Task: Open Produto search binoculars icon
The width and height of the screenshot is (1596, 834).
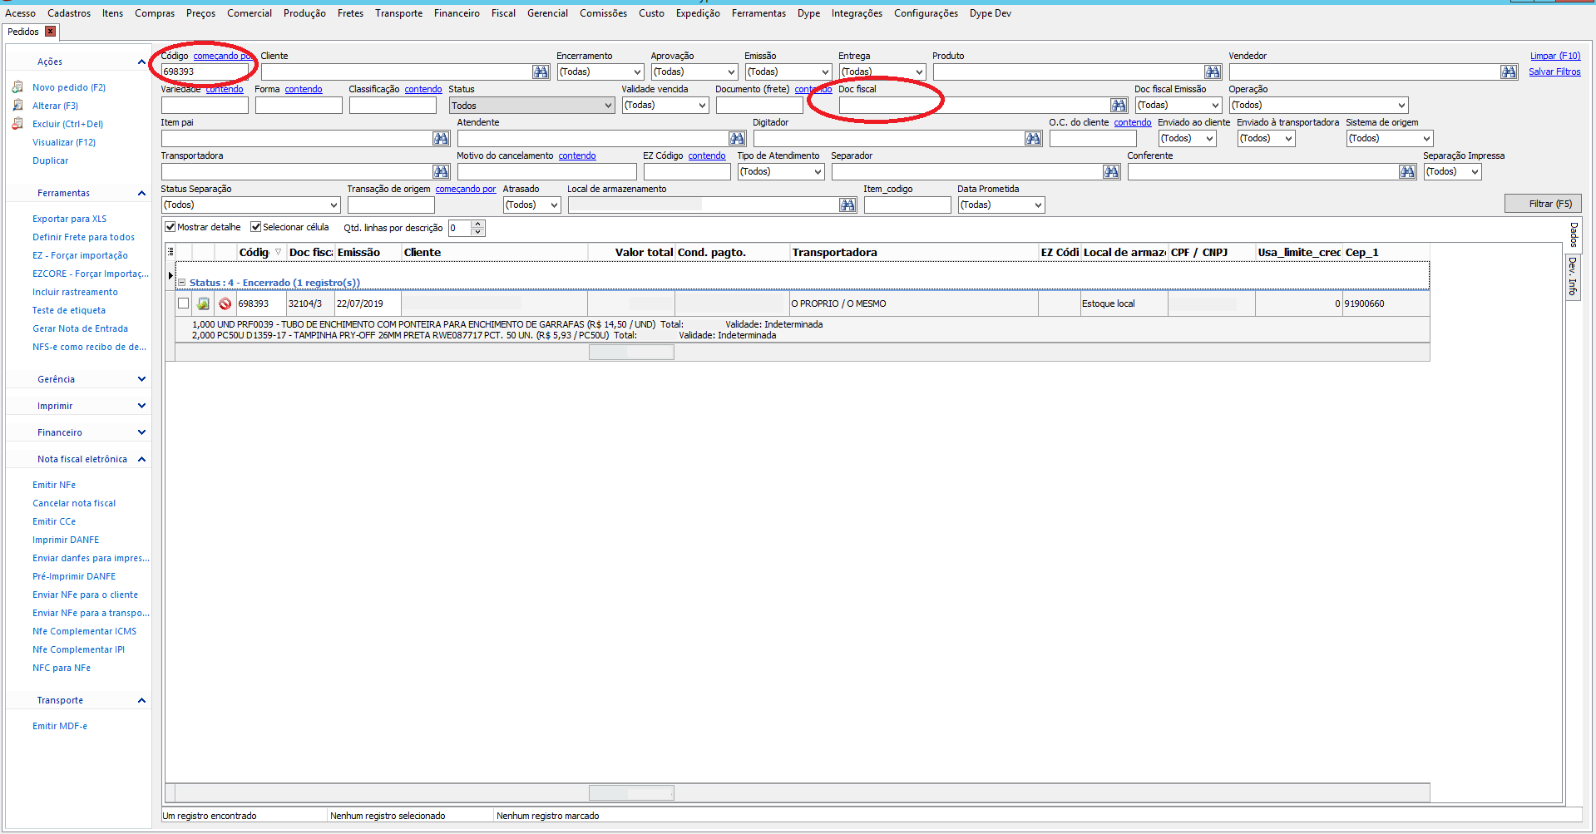Action: [1213, 72]
